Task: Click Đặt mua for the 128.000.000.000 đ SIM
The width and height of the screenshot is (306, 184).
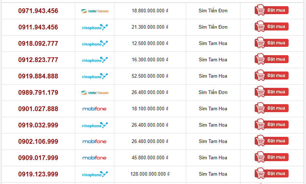Action: pos(271,173)
